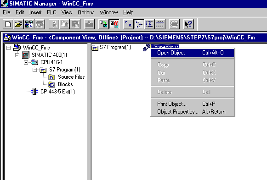Collapse the CPU416-1 tree node
267x180 pixels.
coord(26,62)
